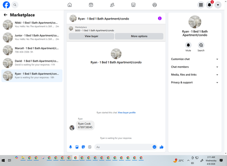Image resolution: width=227 pixels, height=166 pixels.
Task: Open File Explorer on the taskbar
Action: point(23,158)
